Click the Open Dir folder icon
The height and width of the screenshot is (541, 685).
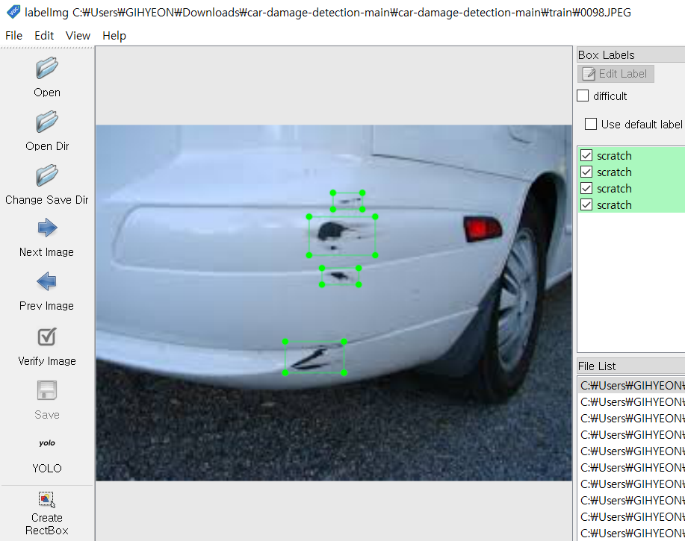[46, 125]
